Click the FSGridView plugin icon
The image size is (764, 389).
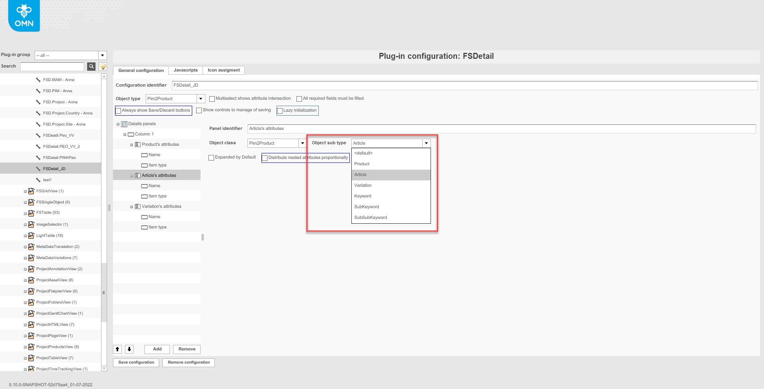[31, 191]
